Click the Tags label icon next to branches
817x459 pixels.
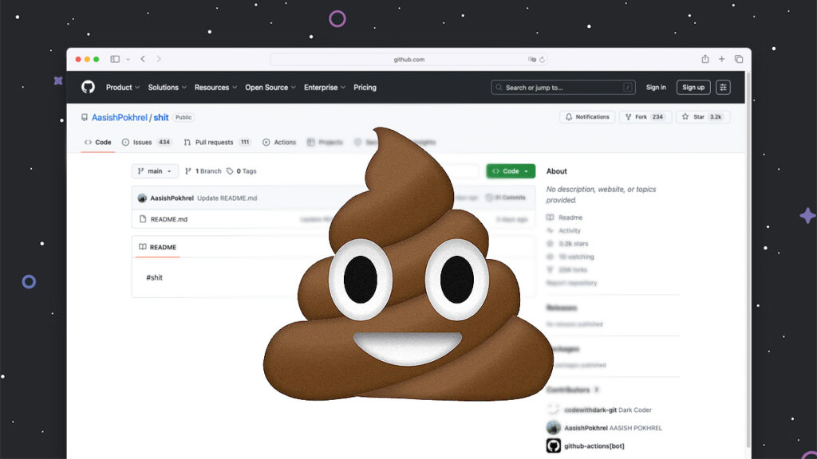point(230,171)
